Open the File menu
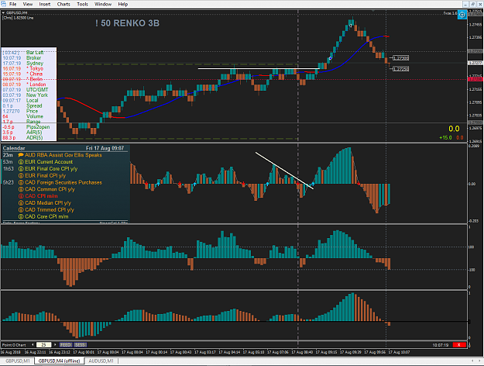This screenshot has width=484, height=366. pos(12,4)
